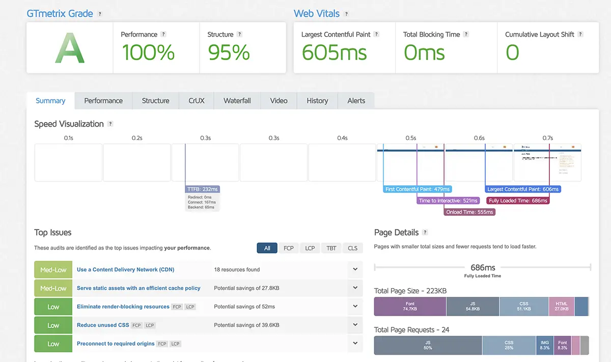Open Total Blocking Time help icon

466,35
